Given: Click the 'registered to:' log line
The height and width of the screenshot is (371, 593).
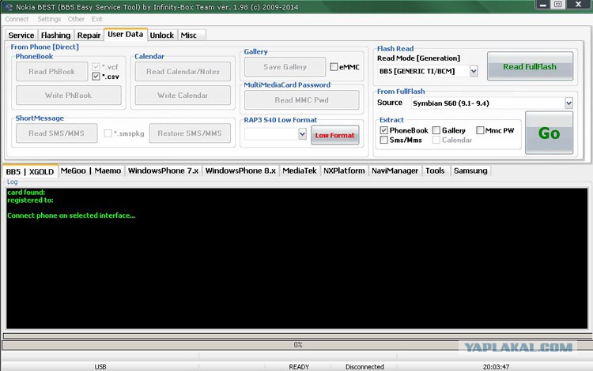Looking at the screenshot, I should pyautogui.click(x=30, y=200).
